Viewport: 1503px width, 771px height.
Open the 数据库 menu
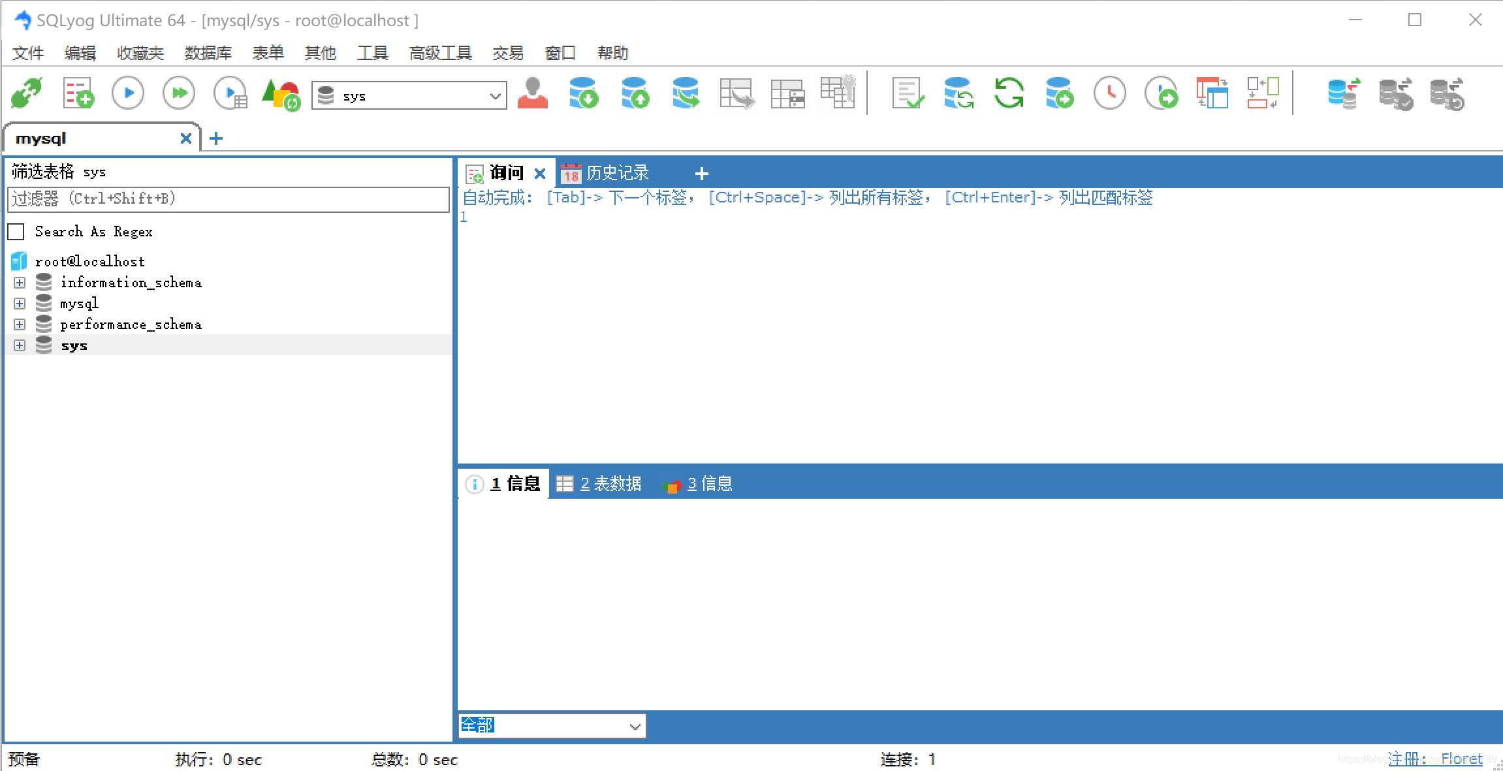point(208,53)
